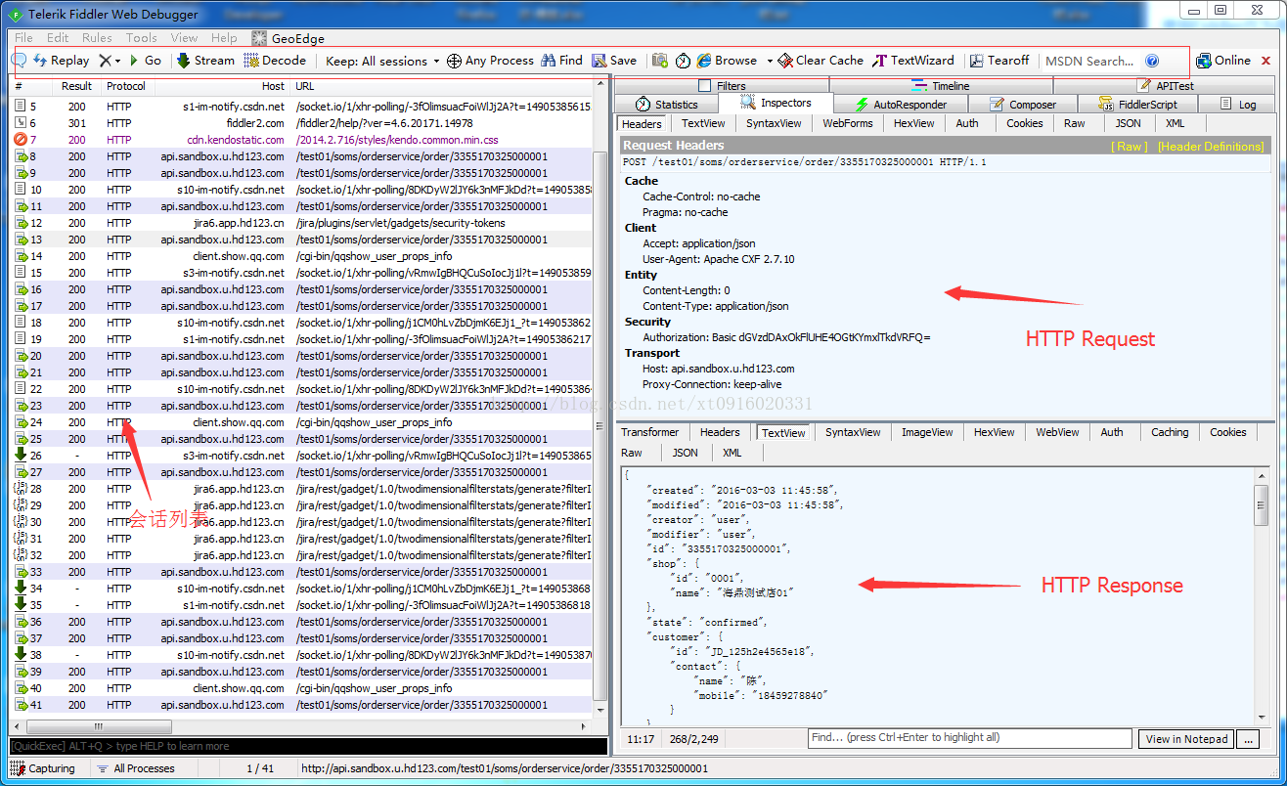The width and height of the screenshot is (1287, 786).
Task: Click the download arrow icon of session 38
Action: (x=21, y=655)
